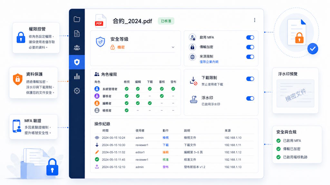Click the PDF file icon

pyautogui.click(x=101, y=21)
